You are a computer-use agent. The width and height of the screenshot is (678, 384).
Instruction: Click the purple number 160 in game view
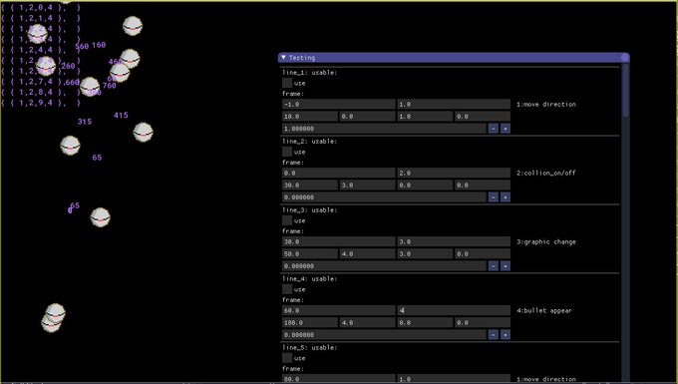[99, 45]
